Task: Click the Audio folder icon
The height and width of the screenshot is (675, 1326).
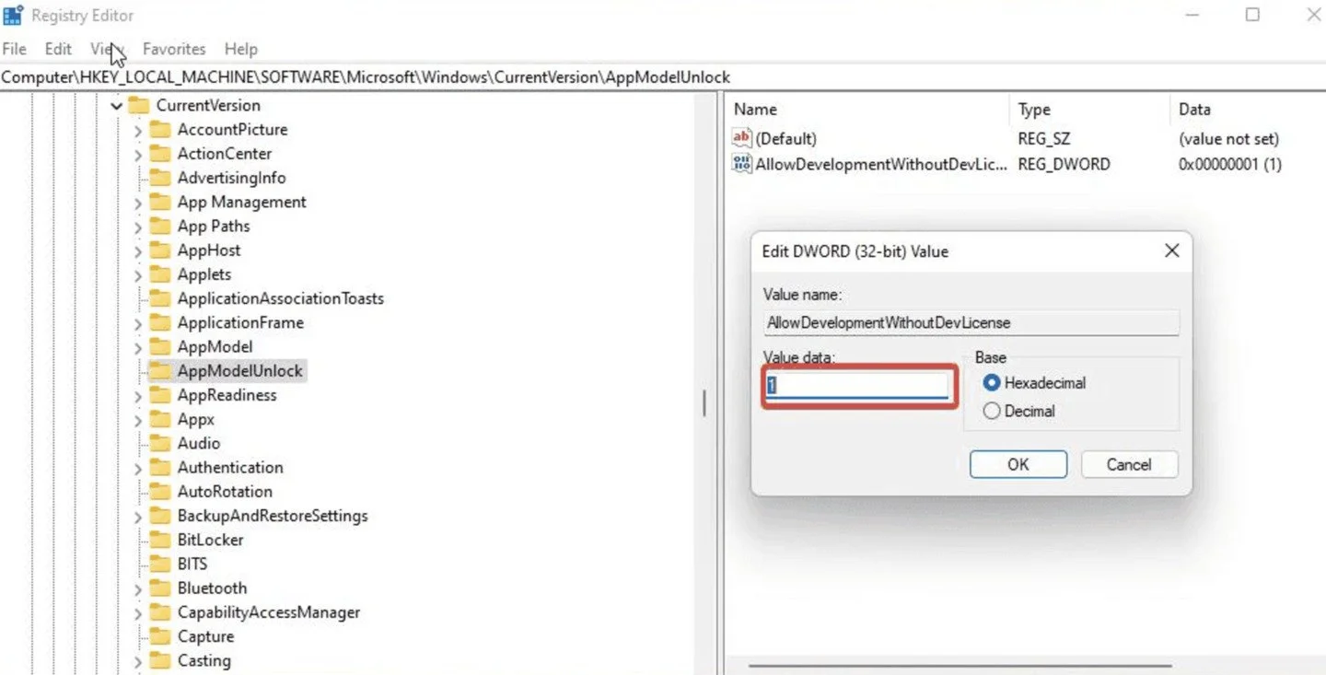Action: tap(160, 443)
